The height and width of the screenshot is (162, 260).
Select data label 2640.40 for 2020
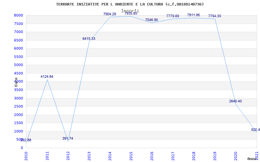[x=235, y=101]
